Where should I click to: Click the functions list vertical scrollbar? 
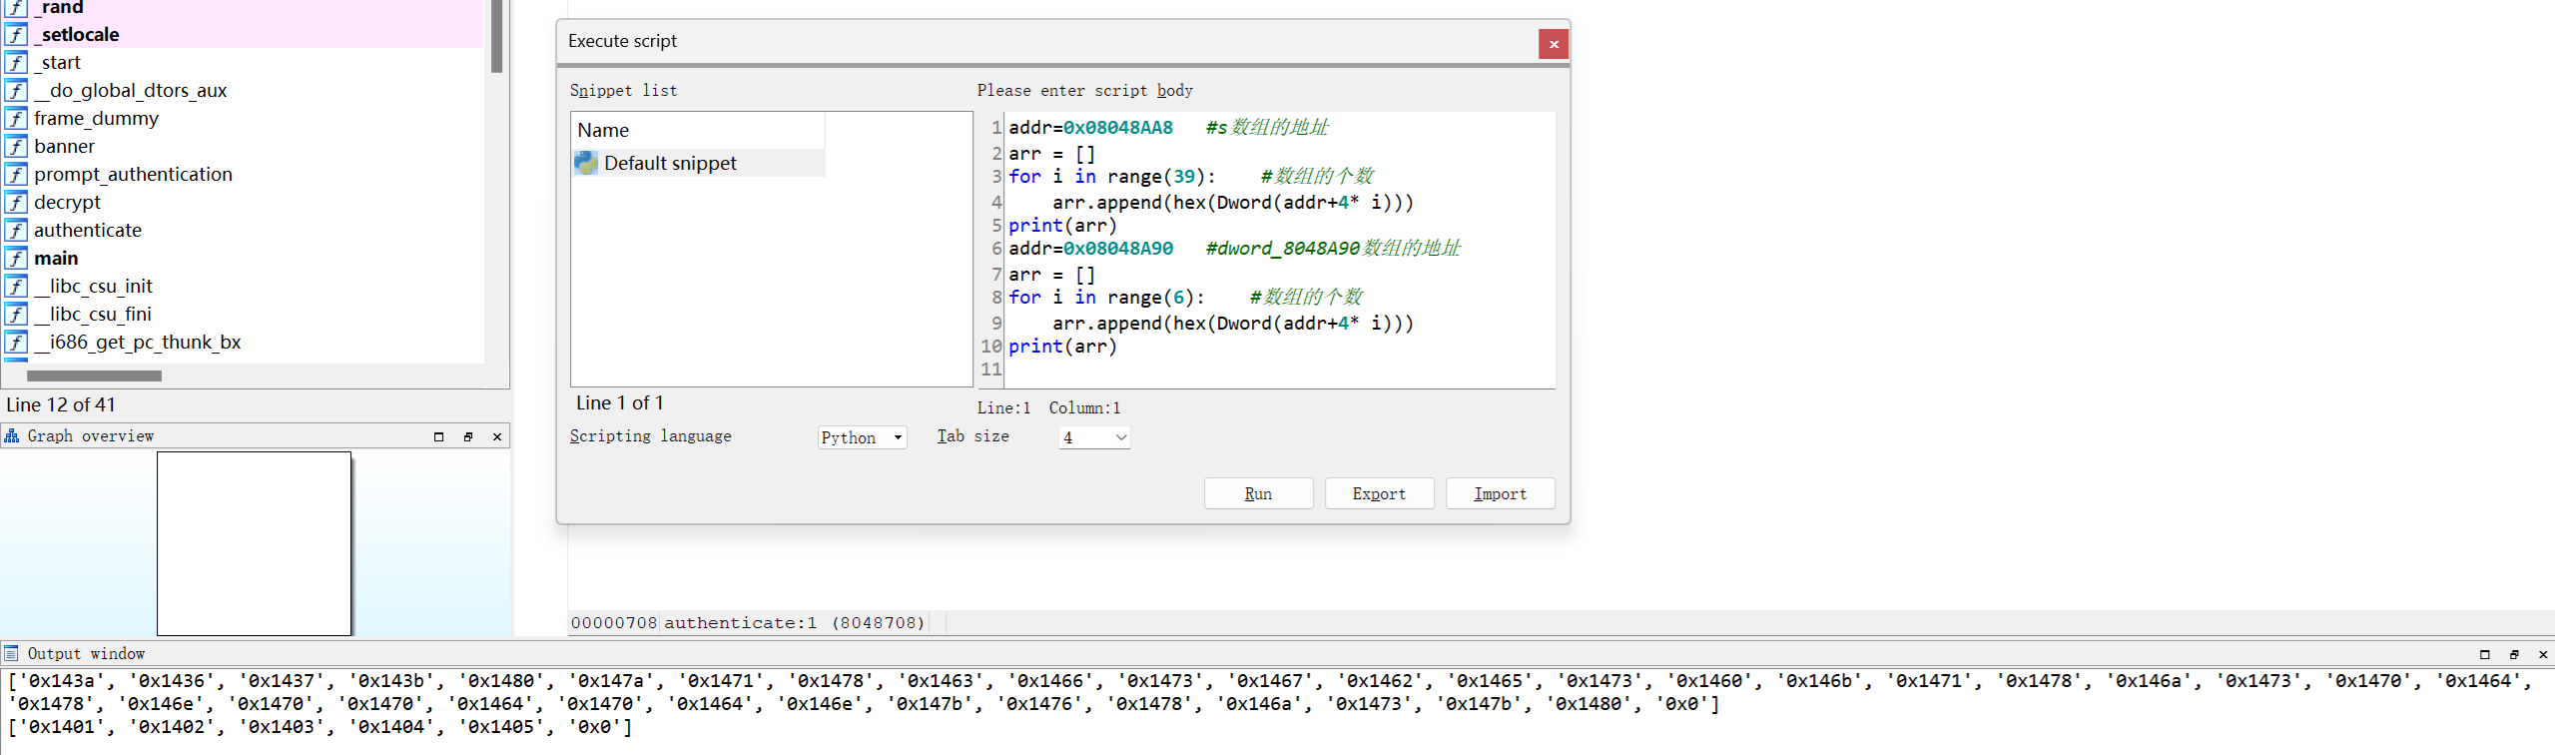[x=496, y=40]
